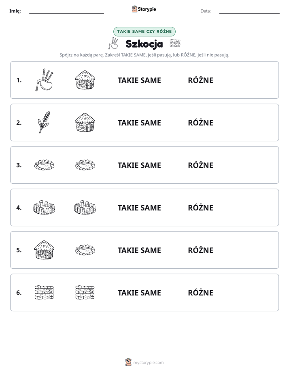This screenshot has height=374, width=289.
Task: Select RÓŻNE for row 1
Action: [200, 80]
